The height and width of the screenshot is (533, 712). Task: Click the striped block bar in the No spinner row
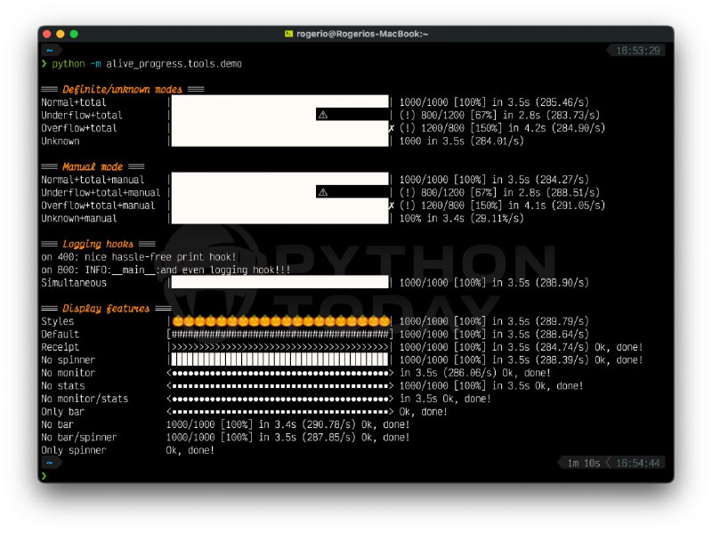tap(279, 360)
